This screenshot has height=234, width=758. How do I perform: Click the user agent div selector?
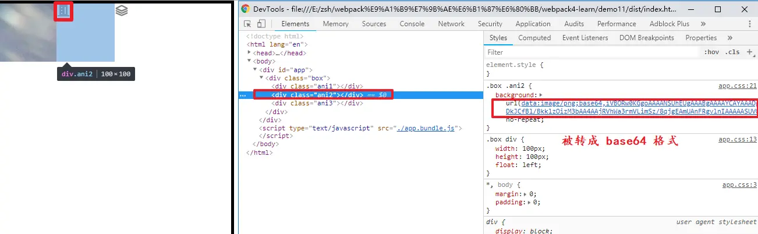click(x=492, y=222)
